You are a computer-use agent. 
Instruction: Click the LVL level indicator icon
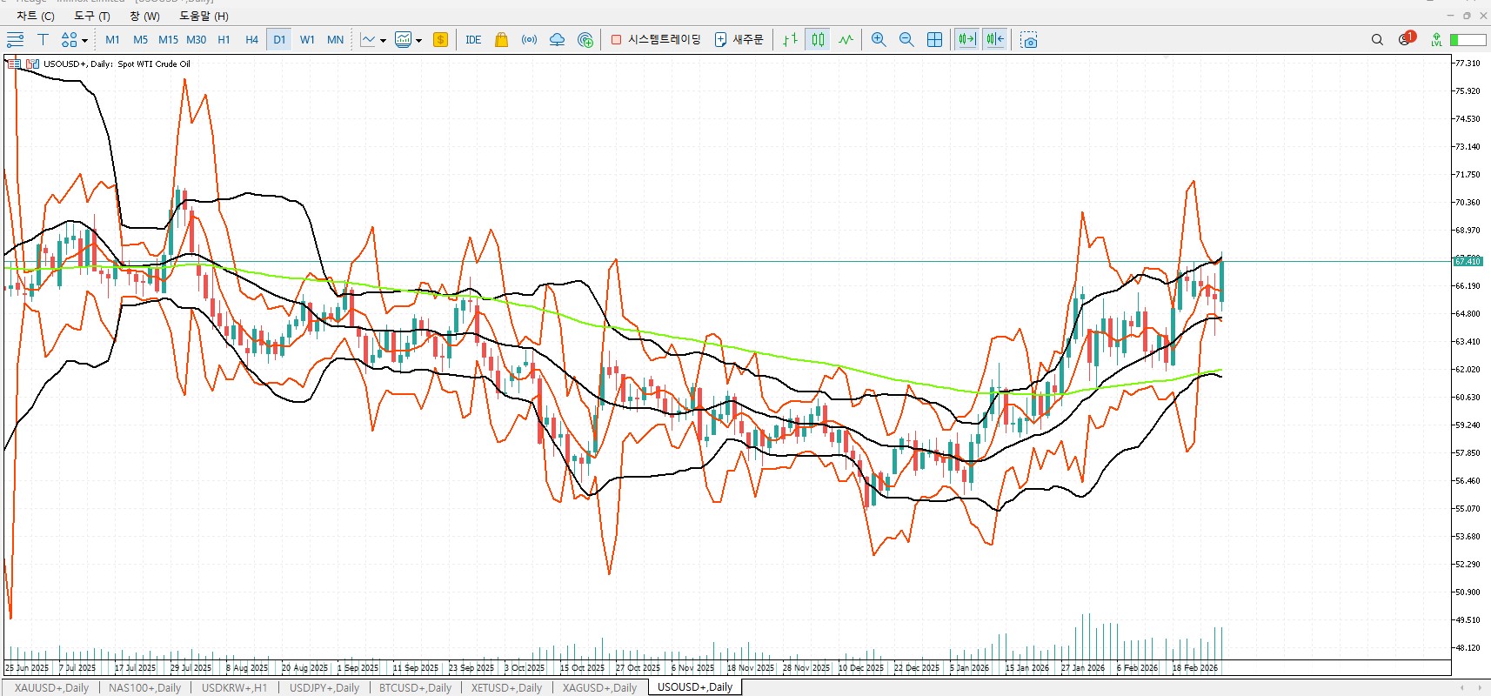(1436, 39)
